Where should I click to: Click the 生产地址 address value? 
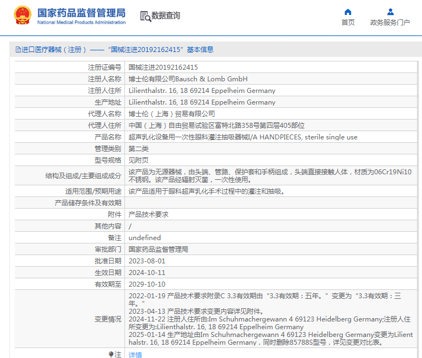coord(202,102)
